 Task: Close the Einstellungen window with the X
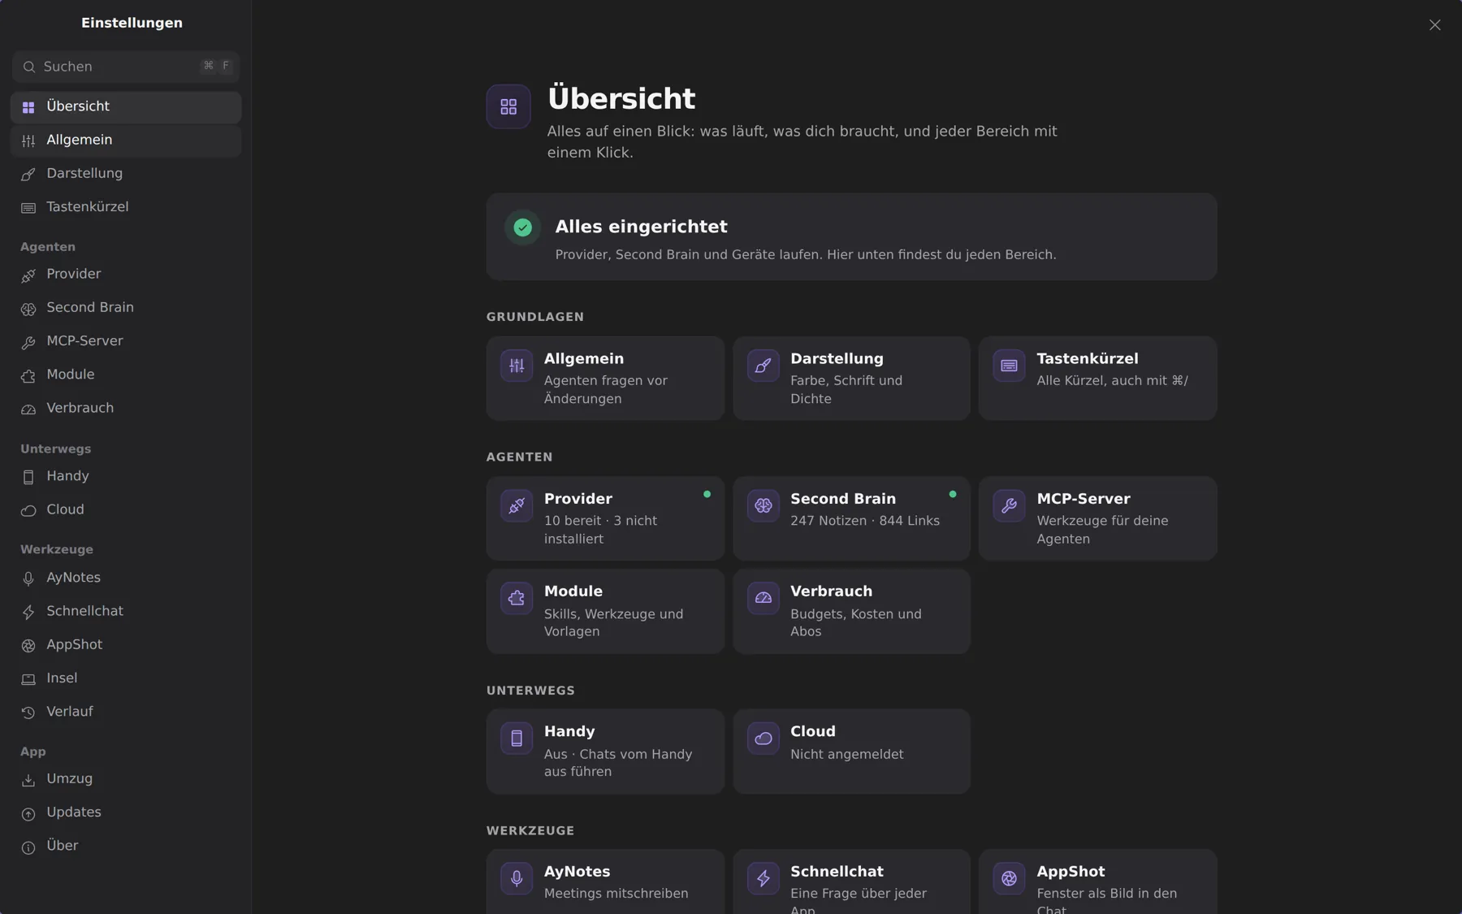(1434, 25)
